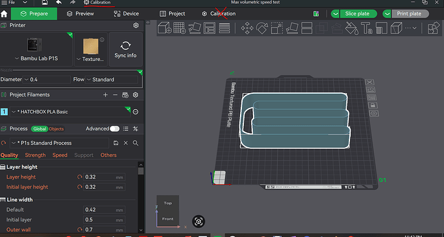444x237 pixels.
Task: Open printer settings gear icon
Action: point(136,26)
